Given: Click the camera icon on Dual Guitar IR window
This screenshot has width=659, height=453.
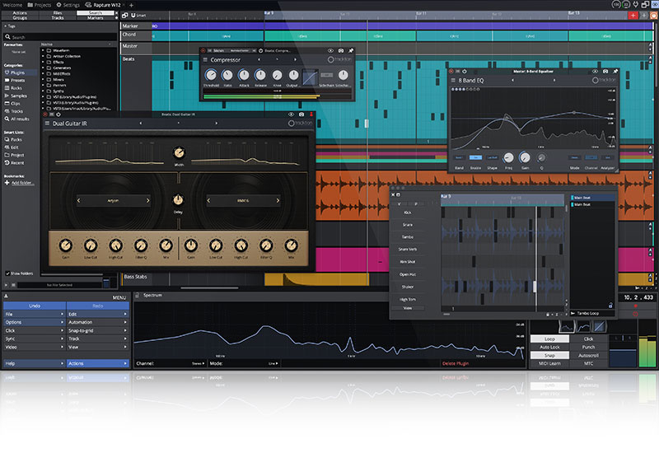Looking at the screenshot, I should point(301,114).
